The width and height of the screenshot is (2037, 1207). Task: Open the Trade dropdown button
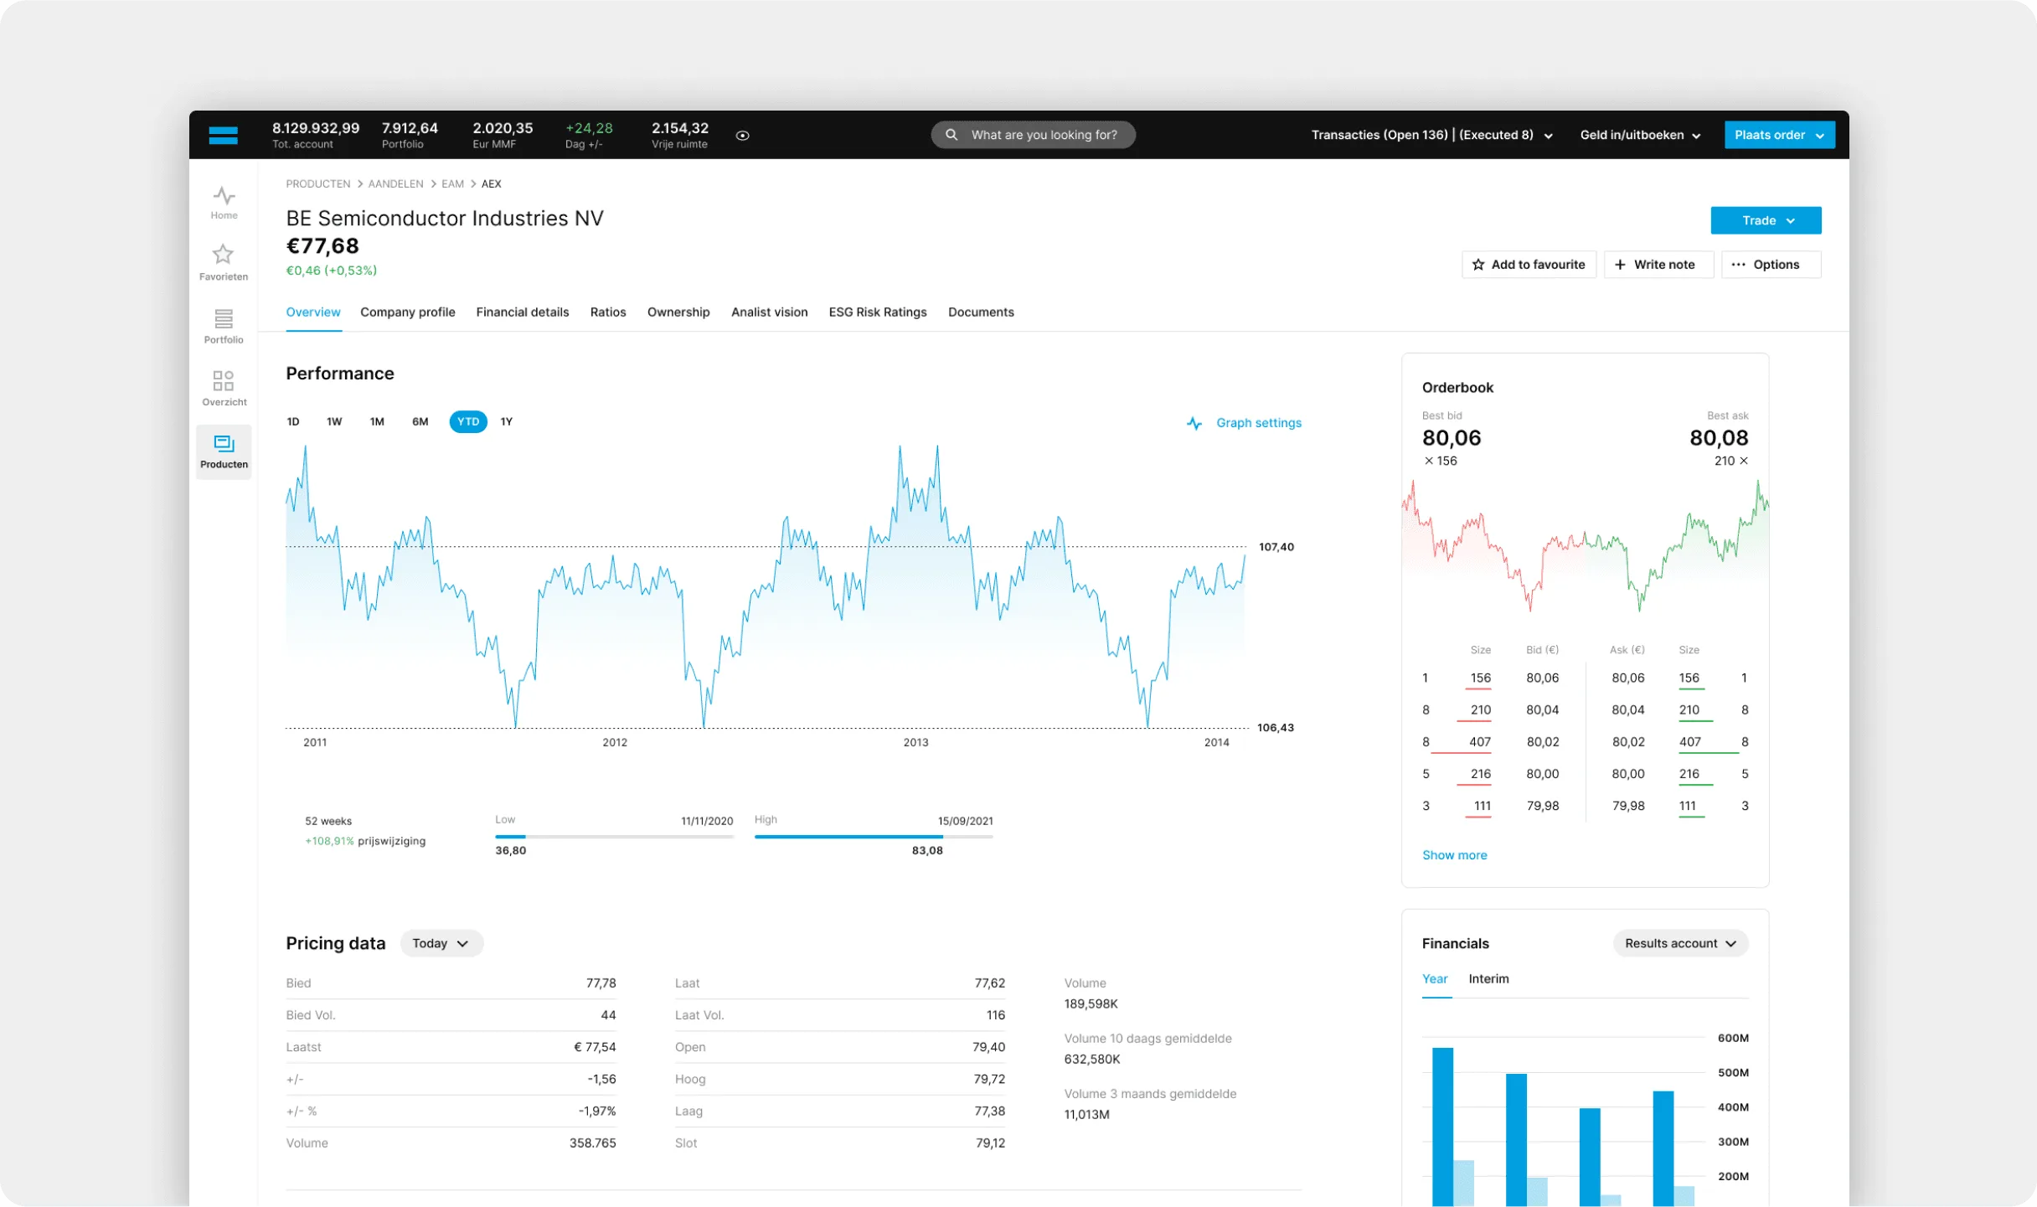[1766, 220]
